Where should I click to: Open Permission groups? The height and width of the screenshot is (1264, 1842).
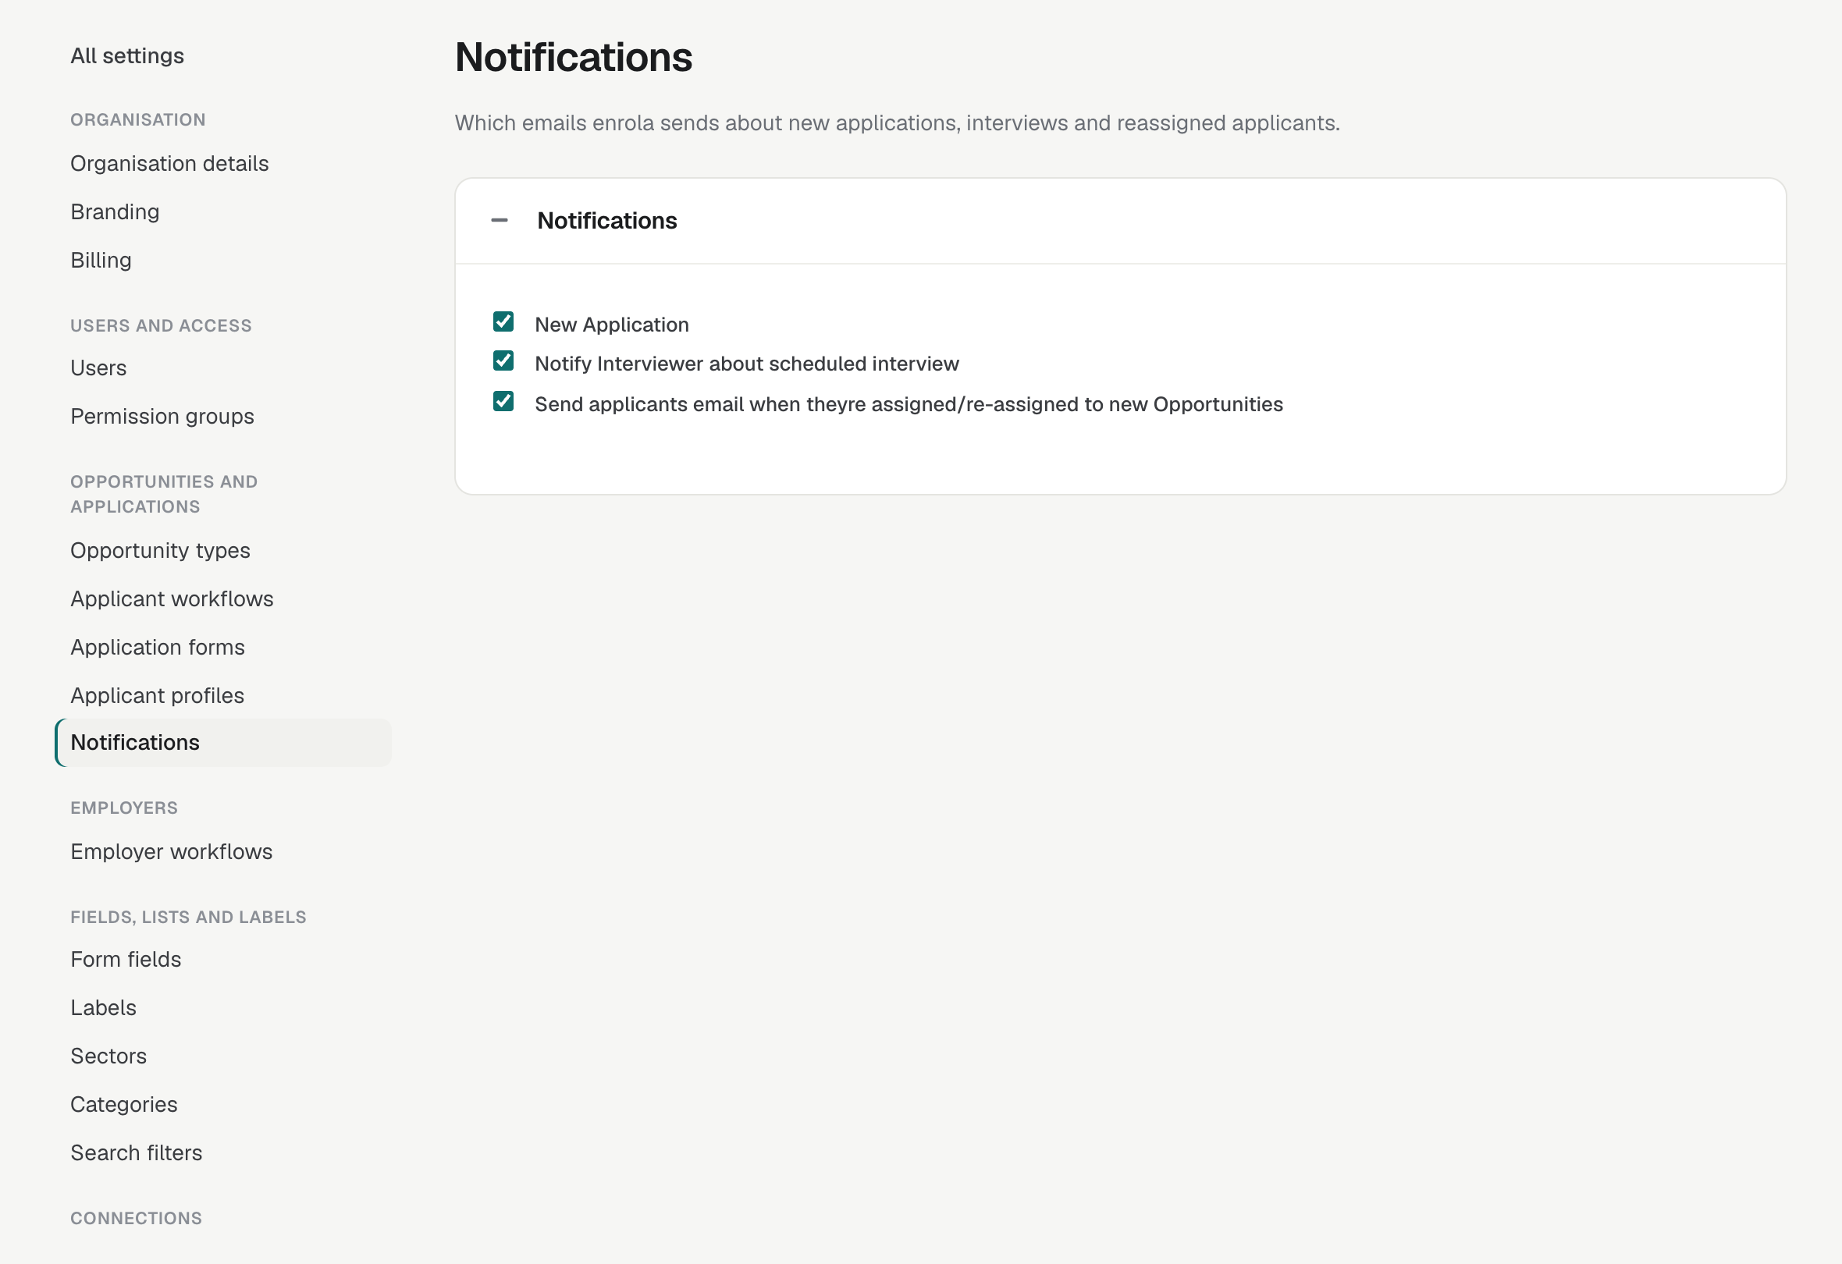[x=162, y=417]
